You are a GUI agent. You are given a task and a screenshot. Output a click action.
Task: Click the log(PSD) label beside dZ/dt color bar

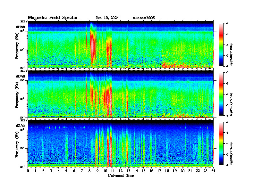[x=231, y=153]
